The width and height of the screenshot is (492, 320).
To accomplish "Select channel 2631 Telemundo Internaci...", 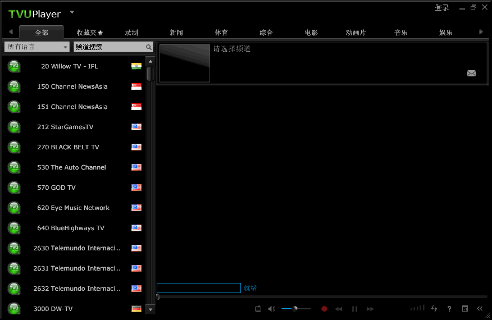I will tap(75, 268).
